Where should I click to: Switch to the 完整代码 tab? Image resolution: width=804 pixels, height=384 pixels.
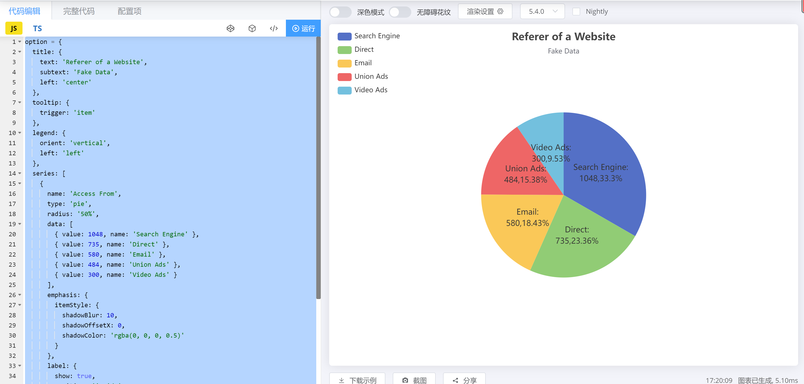79,11
